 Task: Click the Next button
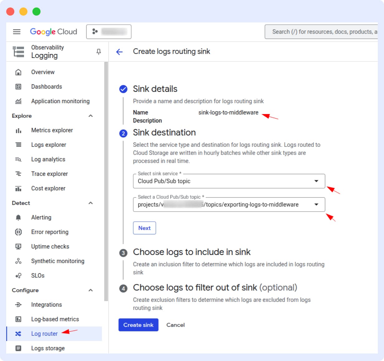tap(144, 228)
